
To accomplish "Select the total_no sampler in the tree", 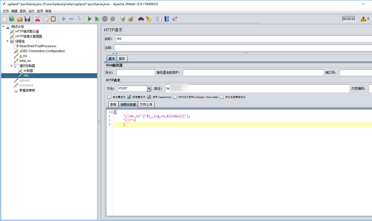I will 25,61.
